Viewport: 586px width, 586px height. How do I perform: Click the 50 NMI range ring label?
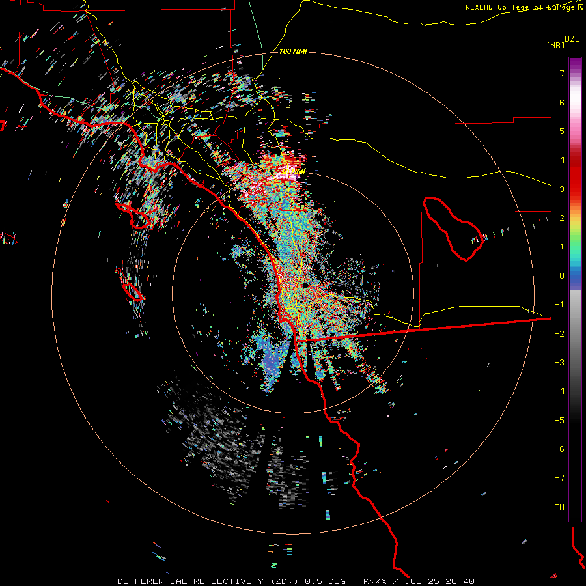(x=294, y=171)
